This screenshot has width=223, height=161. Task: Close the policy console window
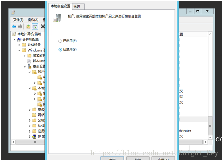(207, 11)
